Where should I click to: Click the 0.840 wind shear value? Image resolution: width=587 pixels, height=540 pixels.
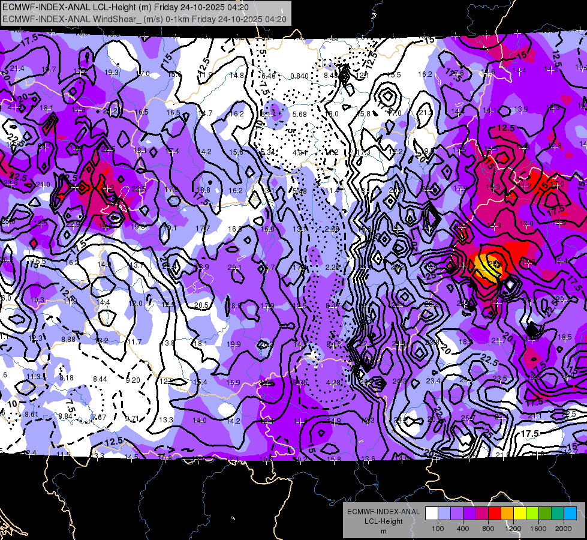pyautogui.click(x=299, y=76)
